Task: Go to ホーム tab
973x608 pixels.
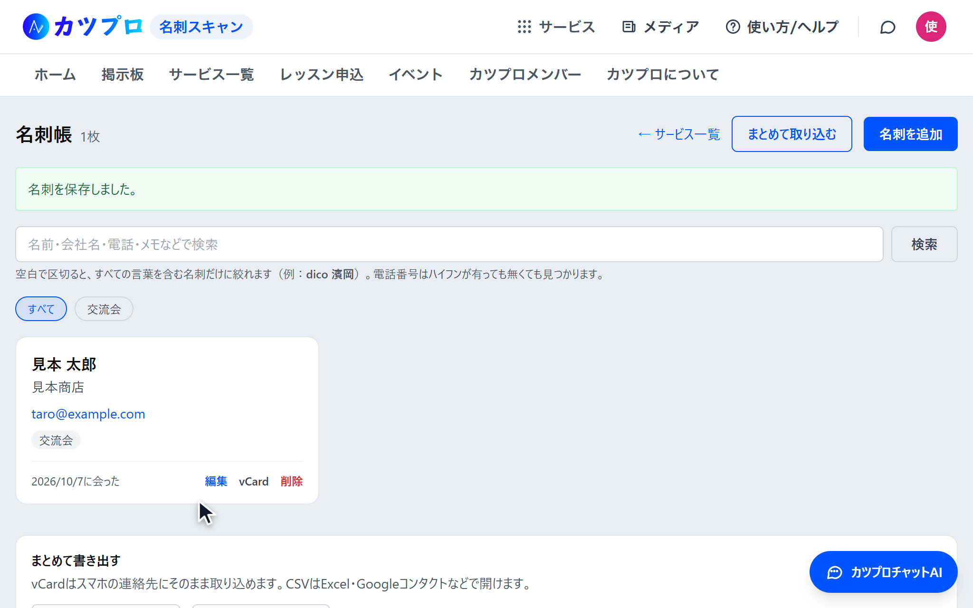Action: coord(55,75)
